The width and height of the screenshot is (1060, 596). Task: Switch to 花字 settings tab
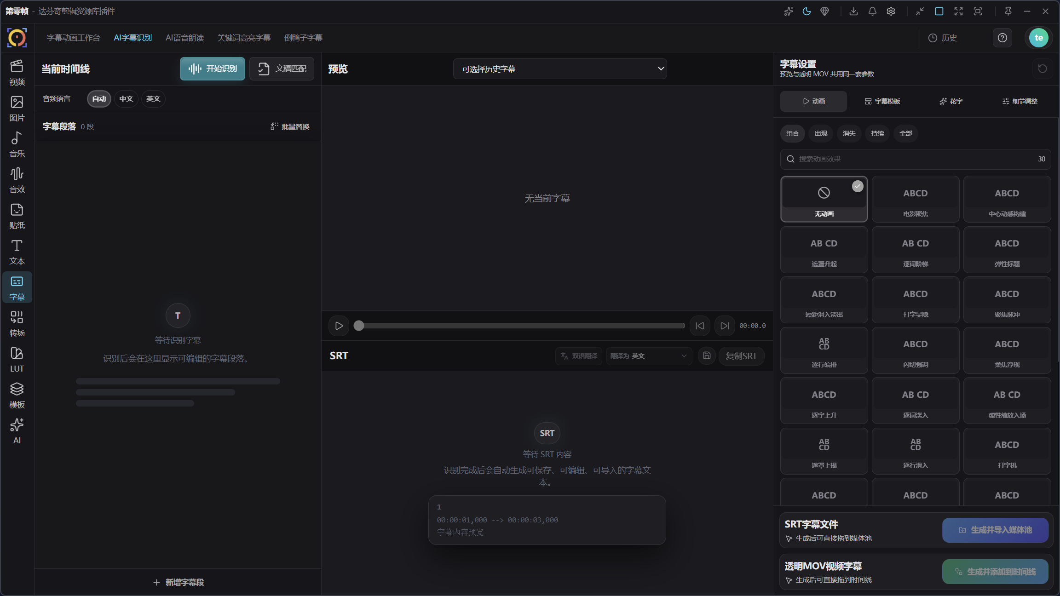tap(951, 101)
